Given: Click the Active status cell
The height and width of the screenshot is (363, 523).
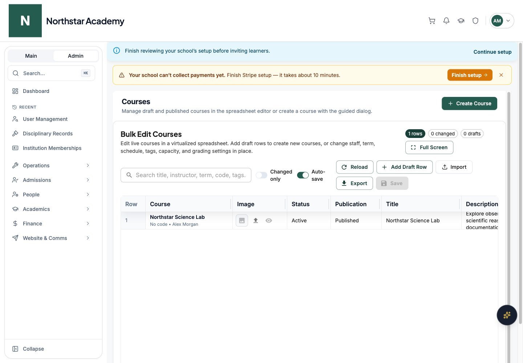Looking at the screenshot, I should coord(309,220).
